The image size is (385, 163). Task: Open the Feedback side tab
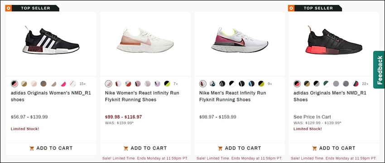[379, 70]
